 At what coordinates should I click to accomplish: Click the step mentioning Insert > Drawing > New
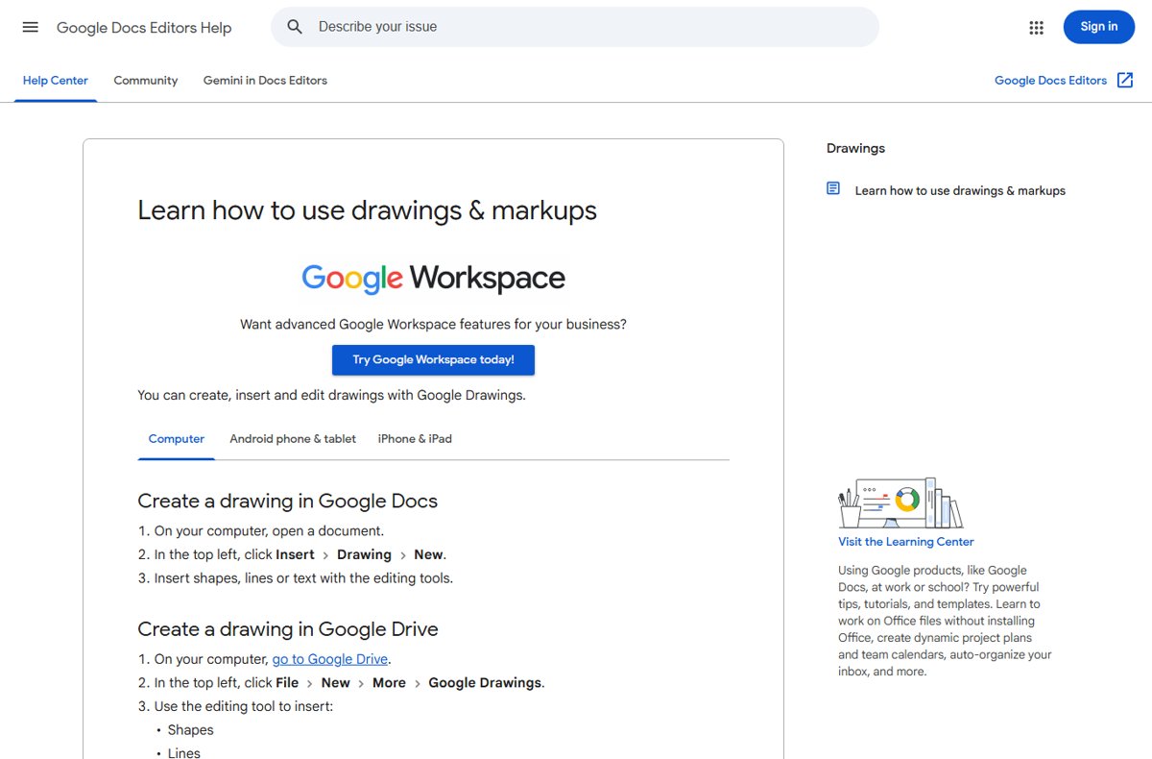click(300, 554)
